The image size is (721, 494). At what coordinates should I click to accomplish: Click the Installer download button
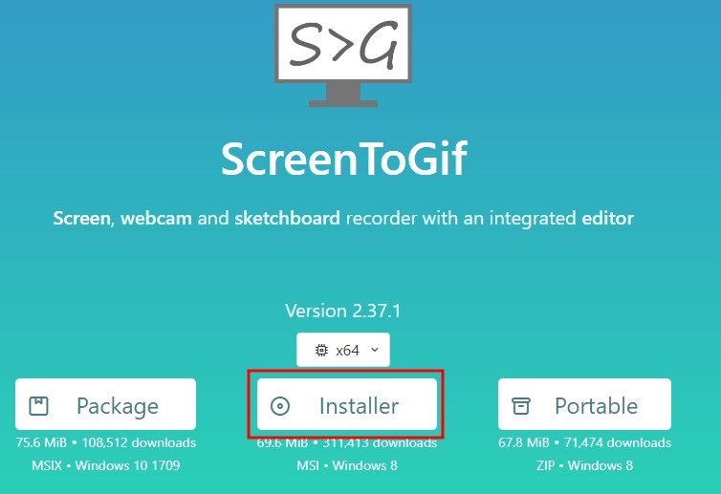pos(347,404)
